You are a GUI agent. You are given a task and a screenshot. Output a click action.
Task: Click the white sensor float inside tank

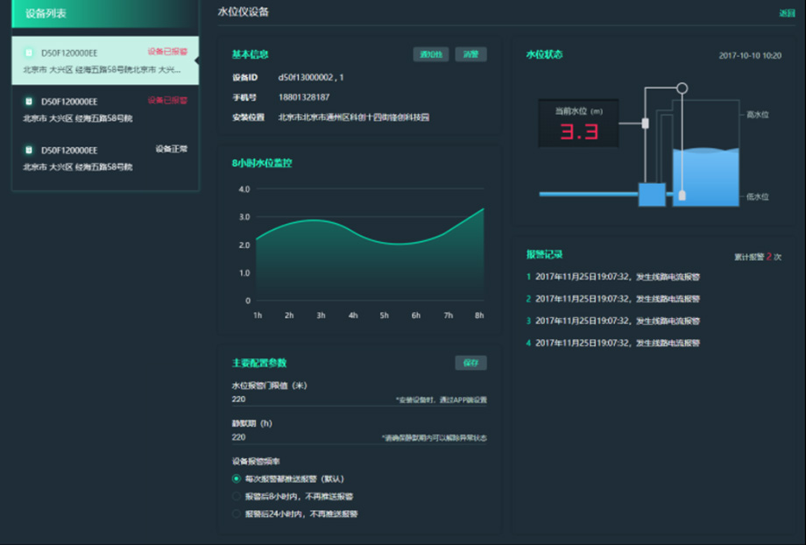coord(682,195)
